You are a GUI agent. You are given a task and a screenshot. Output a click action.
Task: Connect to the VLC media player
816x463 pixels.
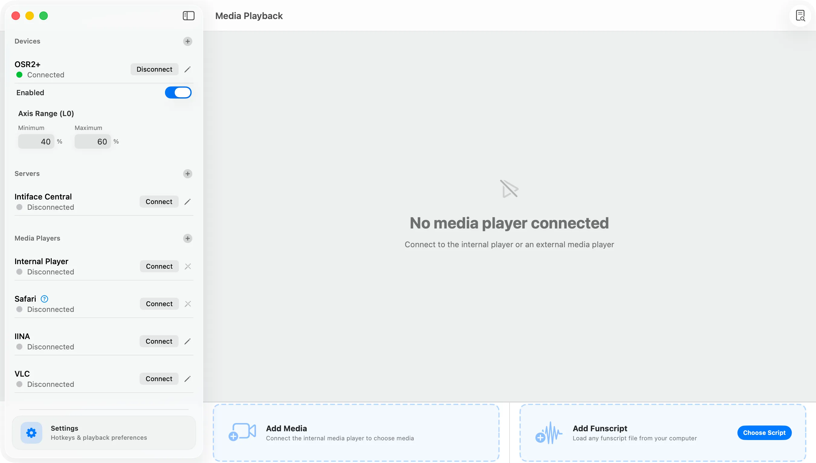(159, 379)
